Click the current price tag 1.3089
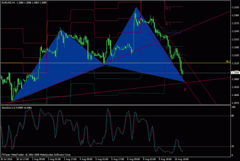240x161 pixels. point(235,73)
